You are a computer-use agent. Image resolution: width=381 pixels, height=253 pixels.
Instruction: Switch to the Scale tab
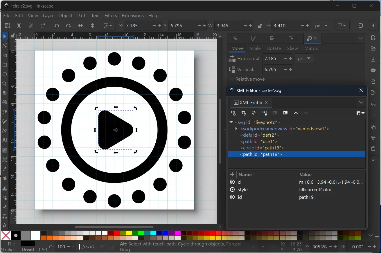(255, 48)
